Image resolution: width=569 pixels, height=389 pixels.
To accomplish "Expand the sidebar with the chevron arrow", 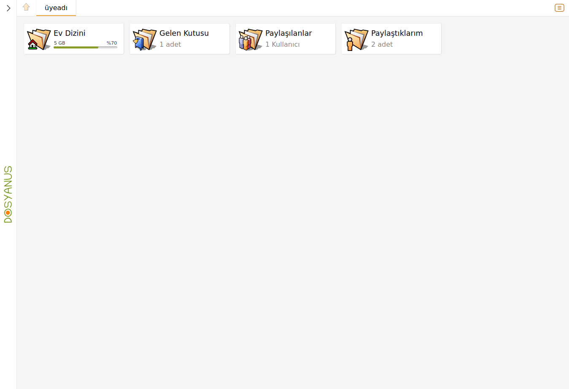I will [x=8, y=8].
